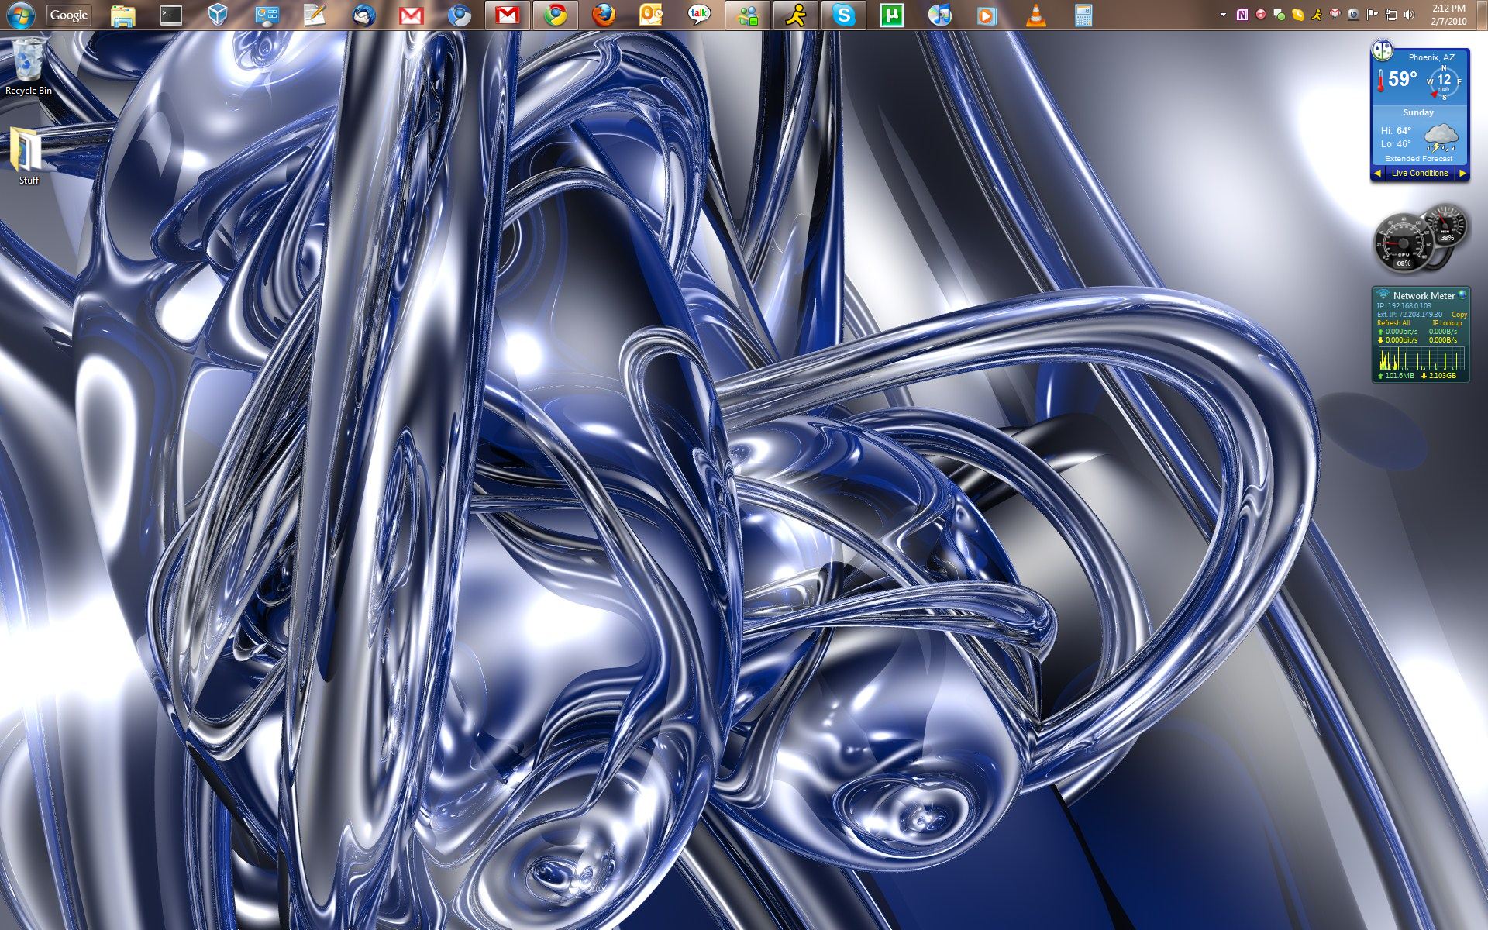Screen dimensions: 1488x930
Task: Click the memory gauge showing 38%
Action: pos(1446,226)
